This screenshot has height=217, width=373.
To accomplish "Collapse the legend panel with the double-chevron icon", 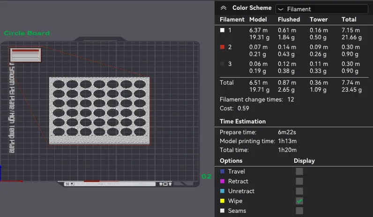I will (x=223, y=8).
